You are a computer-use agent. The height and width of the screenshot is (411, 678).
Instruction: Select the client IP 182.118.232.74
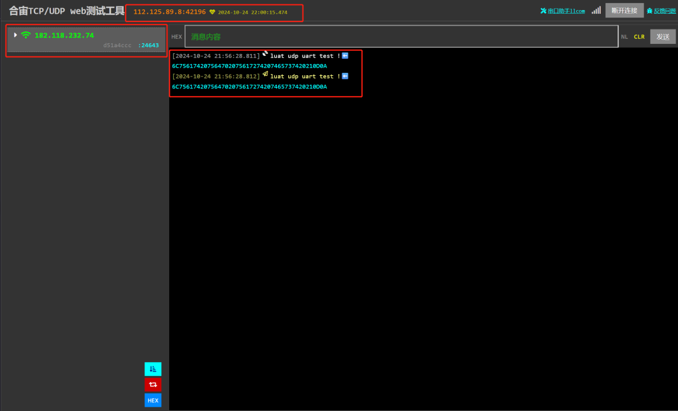coord(64,35)
